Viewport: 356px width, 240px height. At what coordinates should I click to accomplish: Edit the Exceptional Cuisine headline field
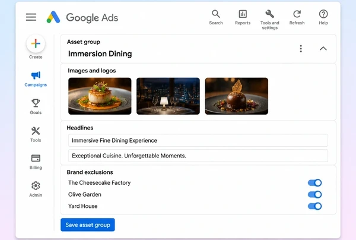(x=198, y=156)
